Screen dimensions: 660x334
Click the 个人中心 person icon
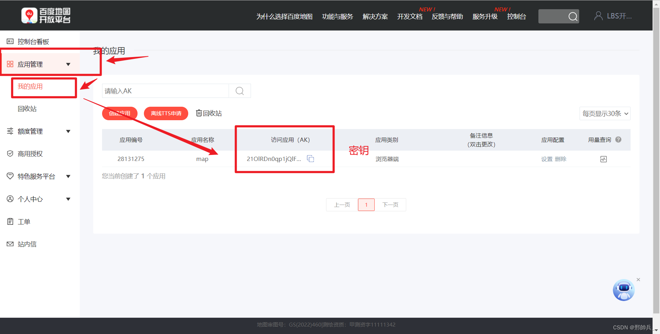[x=10, y=199]
